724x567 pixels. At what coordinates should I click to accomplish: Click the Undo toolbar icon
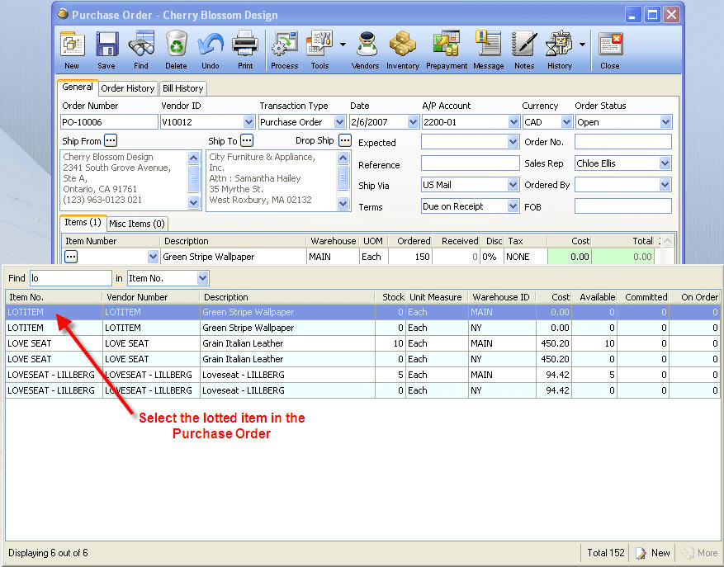click(210, 48)
